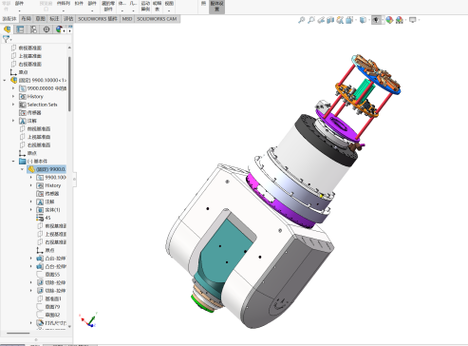468x346 pixels.
Task: Select the 基准面1 plane in tree
Action: click(49, 298)
